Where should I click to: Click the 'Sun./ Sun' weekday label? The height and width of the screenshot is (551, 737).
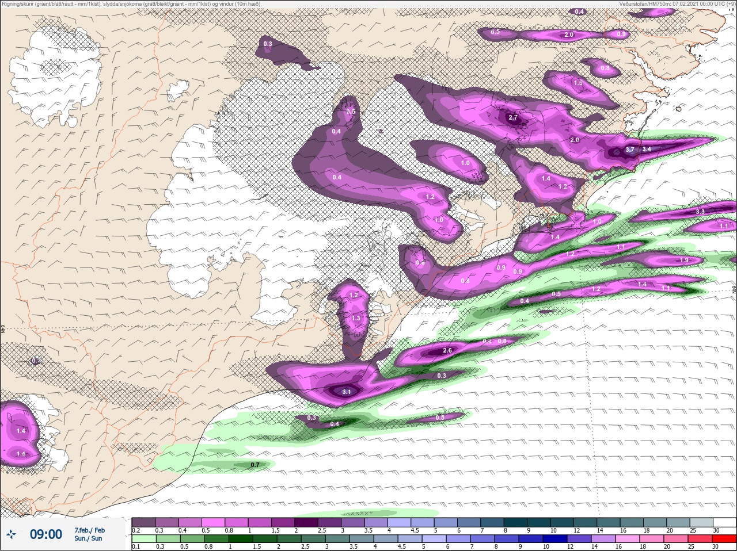[x=88, y=538]
